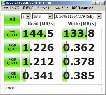Close the CrystalDiskMark window
Screen dimensions: 106x95
pos(103,3)
